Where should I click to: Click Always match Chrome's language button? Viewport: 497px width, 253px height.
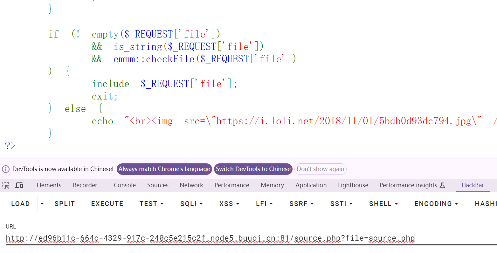[x=164, y=169]
